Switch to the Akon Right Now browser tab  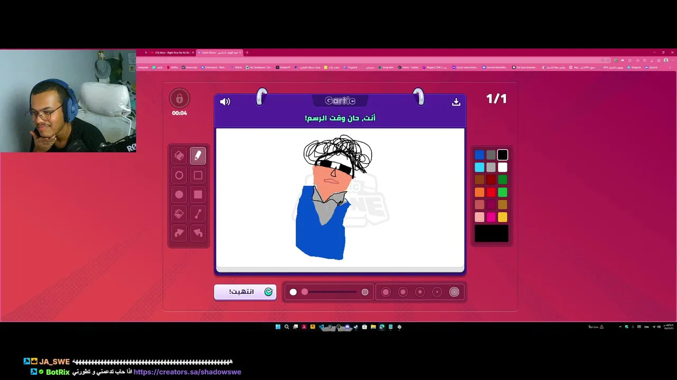tap(172, 53)
